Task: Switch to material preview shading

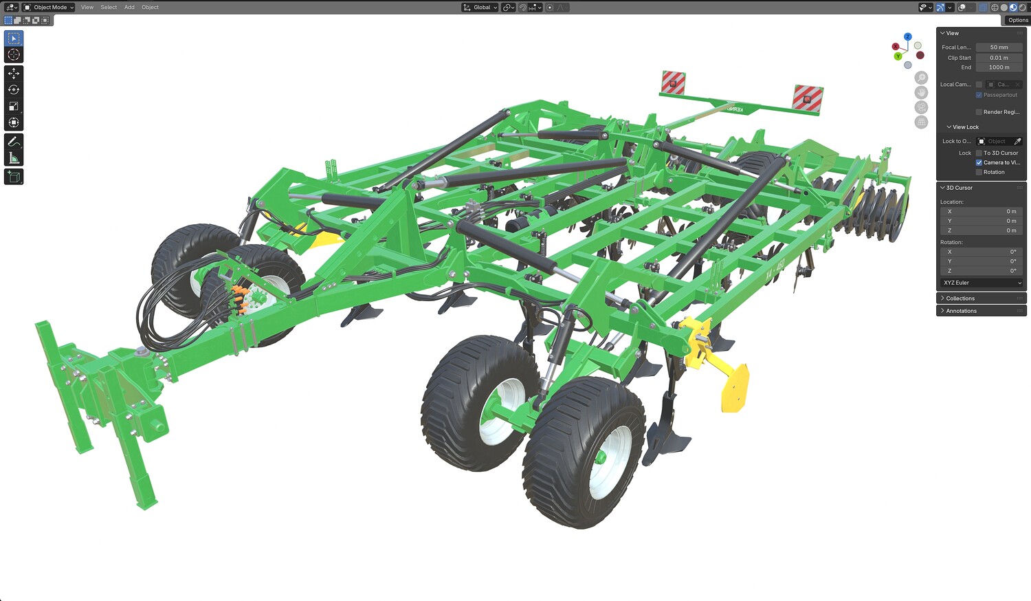Action: point(1013,8)
